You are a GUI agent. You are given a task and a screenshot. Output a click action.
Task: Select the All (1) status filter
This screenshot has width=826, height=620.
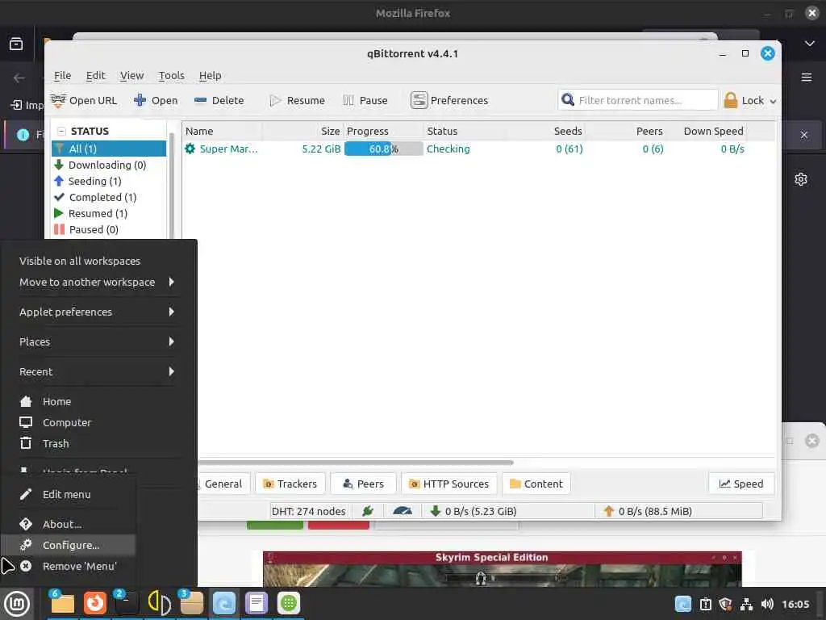click(109, 149)
